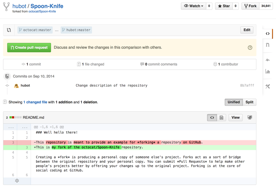276x188 pixels.
Task: Show the source diff view
Action: 212,118
